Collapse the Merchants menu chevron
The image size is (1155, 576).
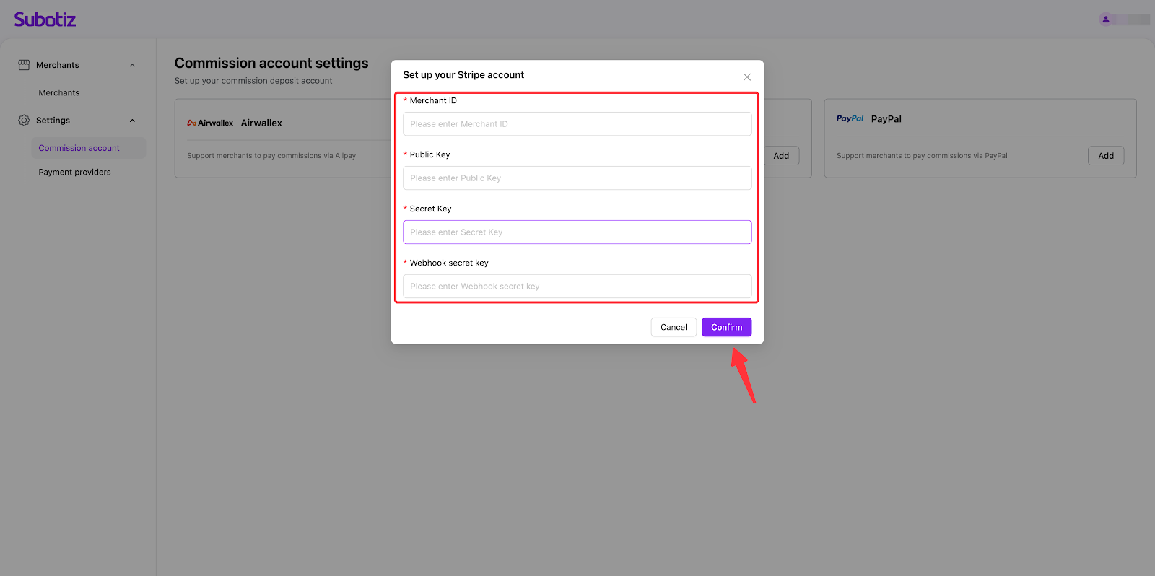pyautogui.click(x=132, y=66)
